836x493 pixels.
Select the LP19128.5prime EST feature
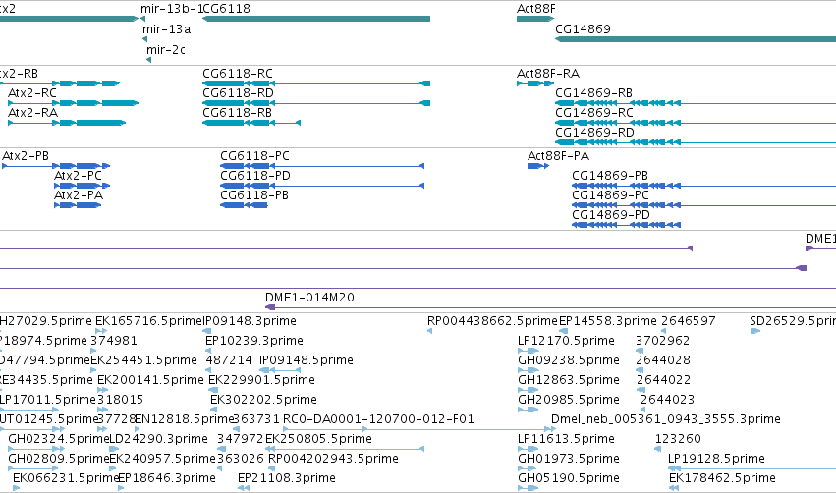tap(752, 469)
